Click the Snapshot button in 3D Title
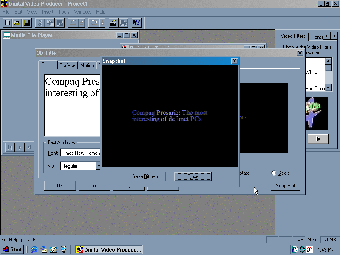340x255 pixels. pyautogui.click(x=285, y=186)
